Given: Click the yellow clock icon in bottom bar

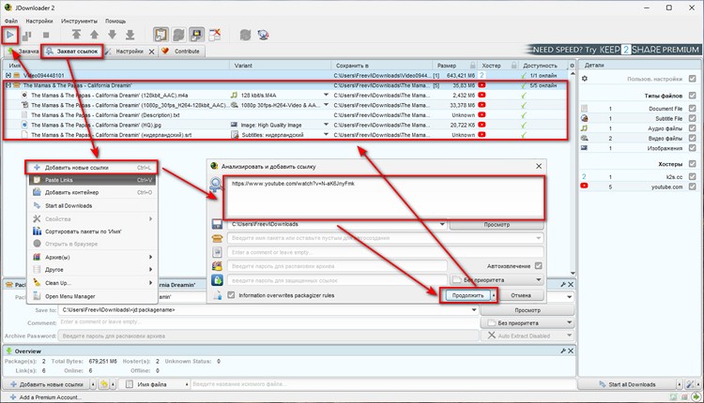Looking at the screenshot, I should click(x=103, y=384).
